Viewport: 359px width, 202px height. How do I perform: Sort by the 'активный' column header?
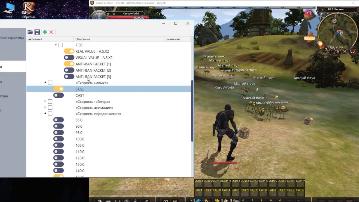50,39
